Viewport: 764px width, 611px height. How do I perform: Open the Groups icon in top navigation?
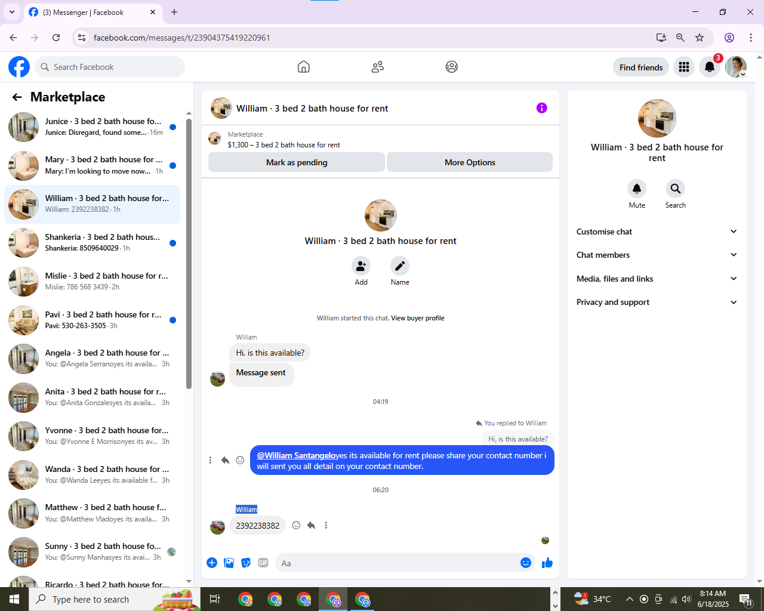coord(452,67)
